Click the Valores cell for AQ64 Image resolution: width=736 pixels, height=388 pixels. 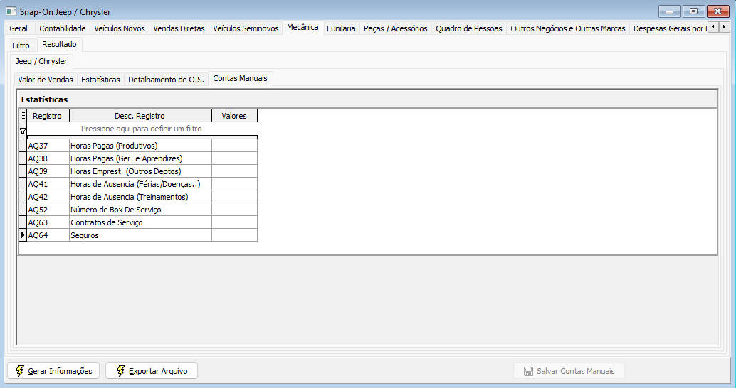coord(234,235)
